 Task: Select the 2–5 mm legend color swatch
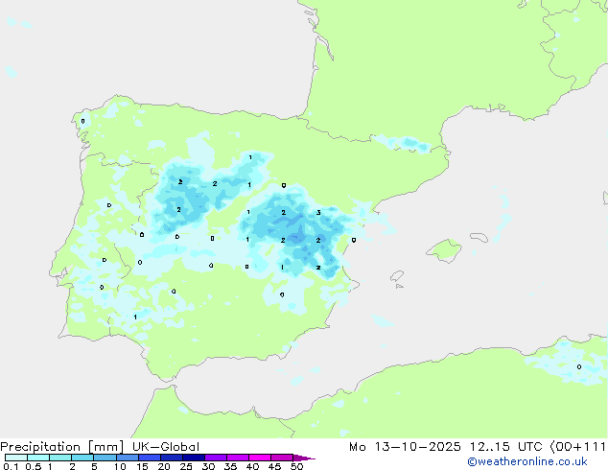82,458
